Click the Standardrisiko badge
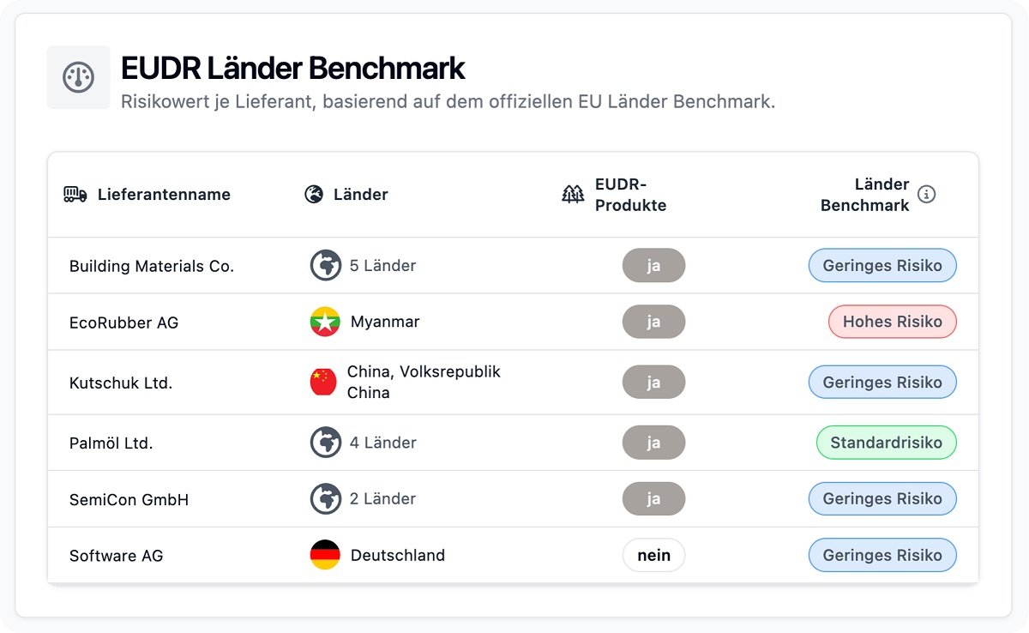Image resolution: width=1029 pixels, height=633 pixels. 886,443
